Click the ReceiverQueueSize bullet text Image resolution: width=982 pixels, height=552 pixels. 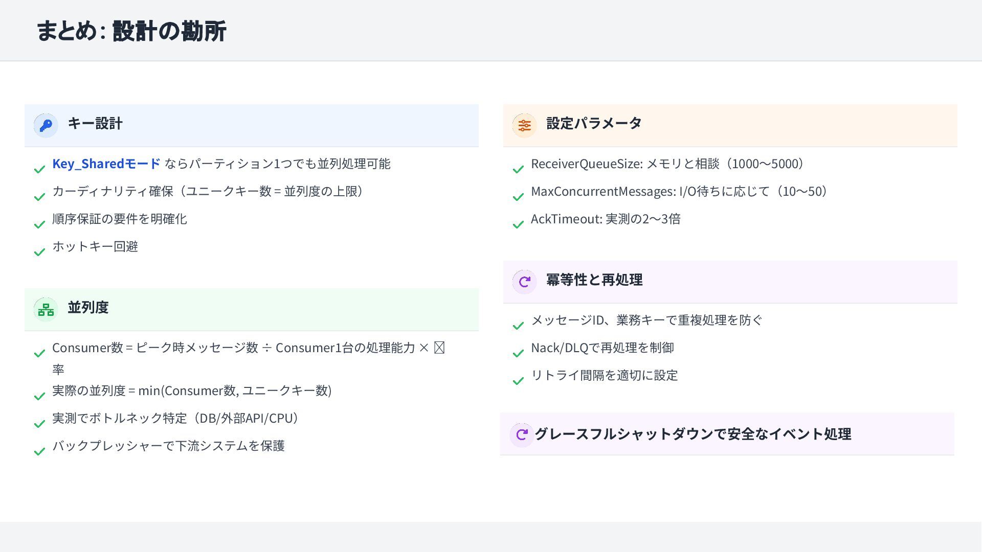668,164
